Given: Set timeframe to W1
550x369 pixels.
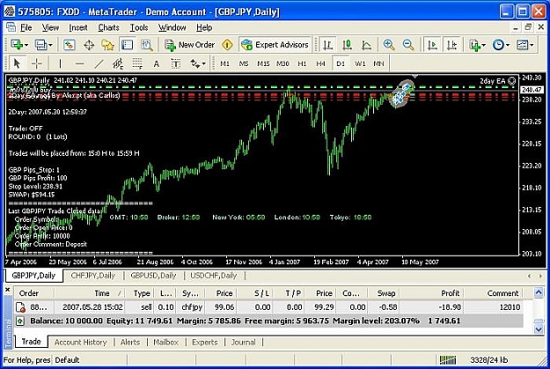Looking at the screenshot, I should (360, 63).
